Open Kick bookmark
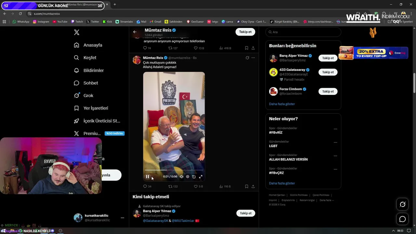 coord(107,22)
